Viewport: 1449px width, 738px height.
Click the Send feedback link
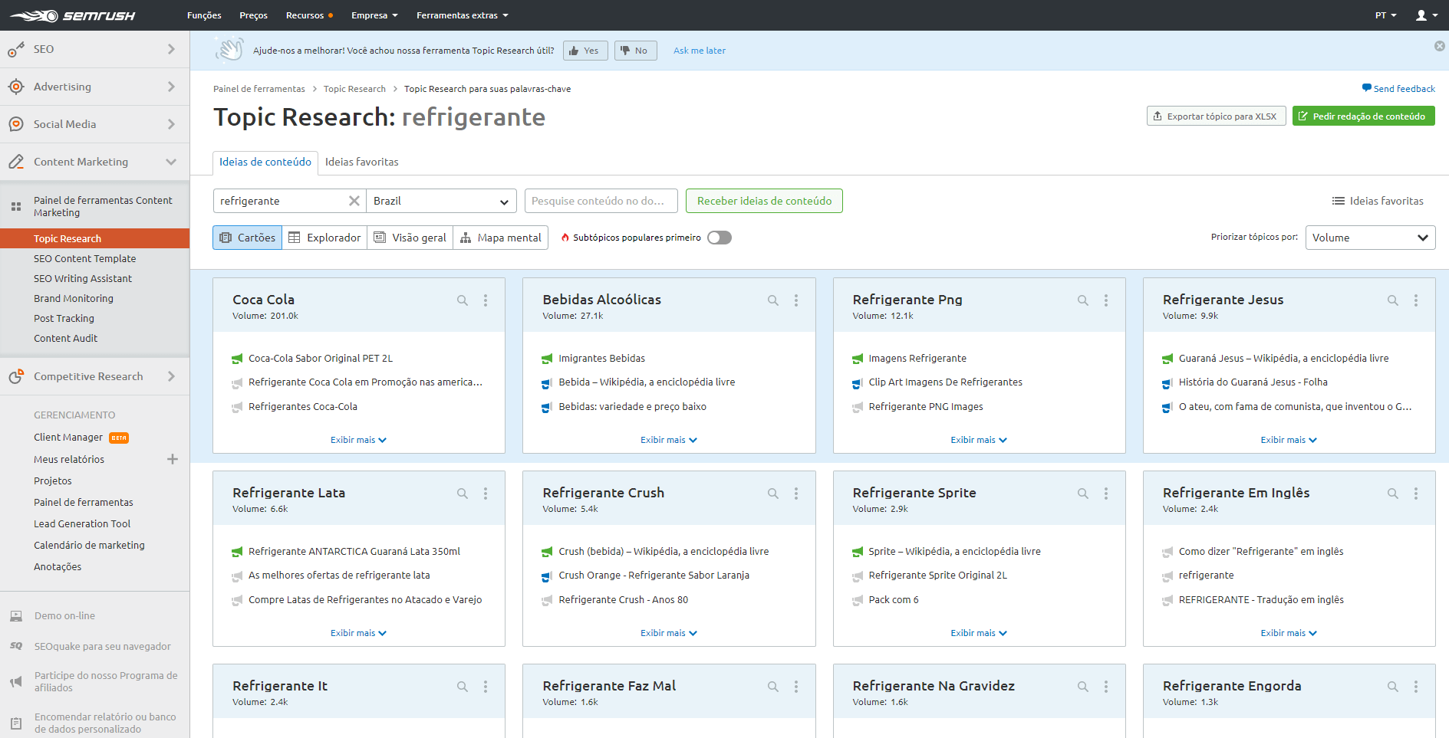pos(1398,89)
